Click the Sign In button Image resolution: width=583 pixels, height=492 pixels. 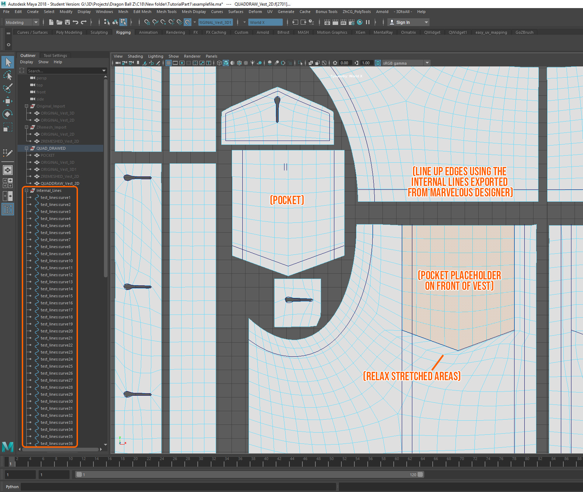point(403,22)
